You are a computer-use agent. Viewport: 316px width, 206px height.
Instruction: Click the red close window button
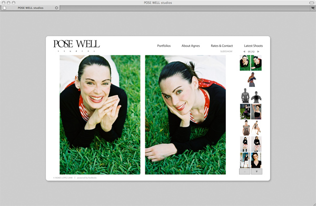4,3
